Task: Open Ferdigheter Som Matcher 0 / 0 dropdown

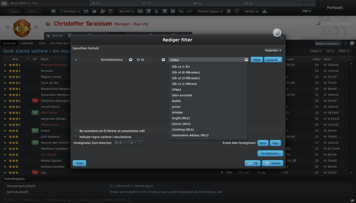Action: (124, 143)
